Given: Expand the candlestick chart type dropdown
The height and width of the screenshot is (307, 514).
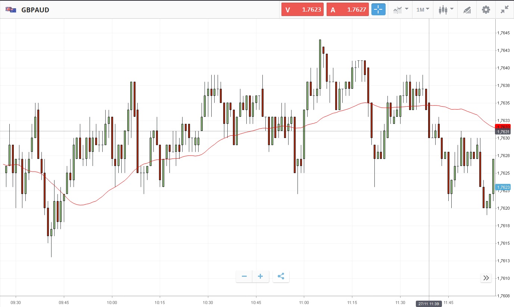Looking at the screenshot, I should point(446,10).
